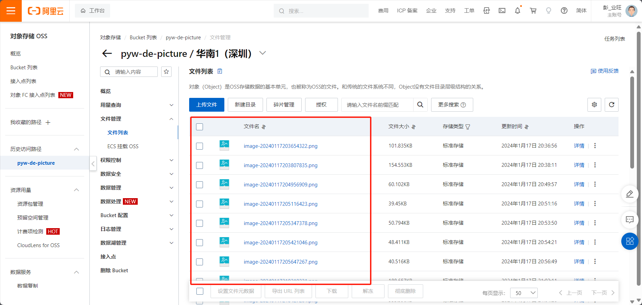Screen dimensions: 642x305
Task: Collapse the 文件管理 menu section
Action: (x=172, y=119)
